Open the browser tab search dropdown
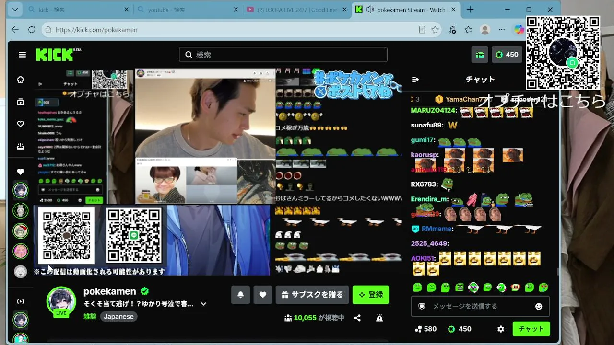 15,10
